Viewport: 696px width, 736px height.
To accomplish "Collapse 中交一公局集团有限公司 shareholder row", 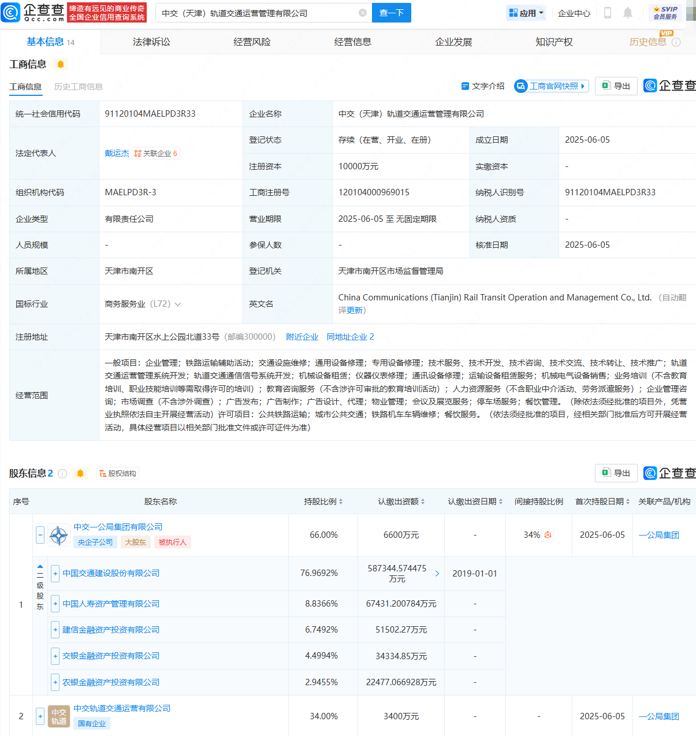I will [40, 535].
